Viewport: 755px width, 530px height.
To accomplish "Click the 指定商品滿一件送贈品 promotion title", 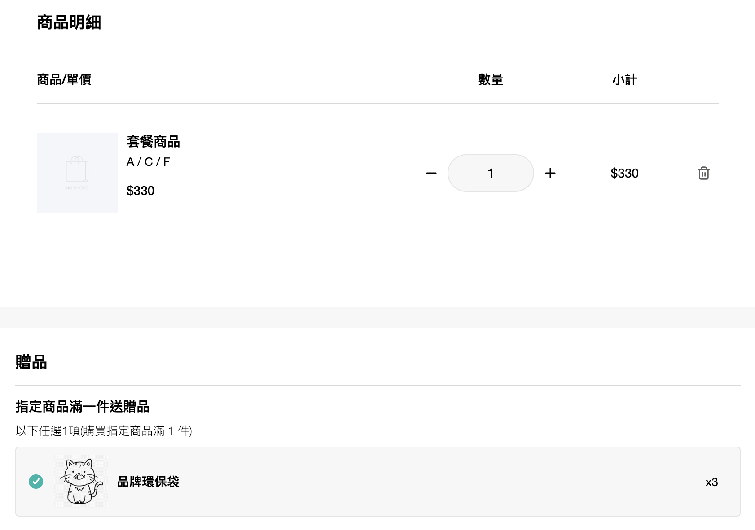I will click(x=83, y=407).
